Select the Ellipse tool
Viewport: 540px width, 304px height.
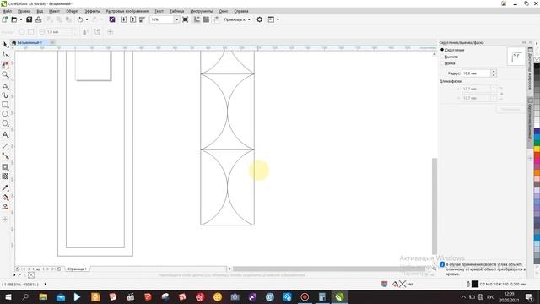pyautogui.click(x=6, y=114)
